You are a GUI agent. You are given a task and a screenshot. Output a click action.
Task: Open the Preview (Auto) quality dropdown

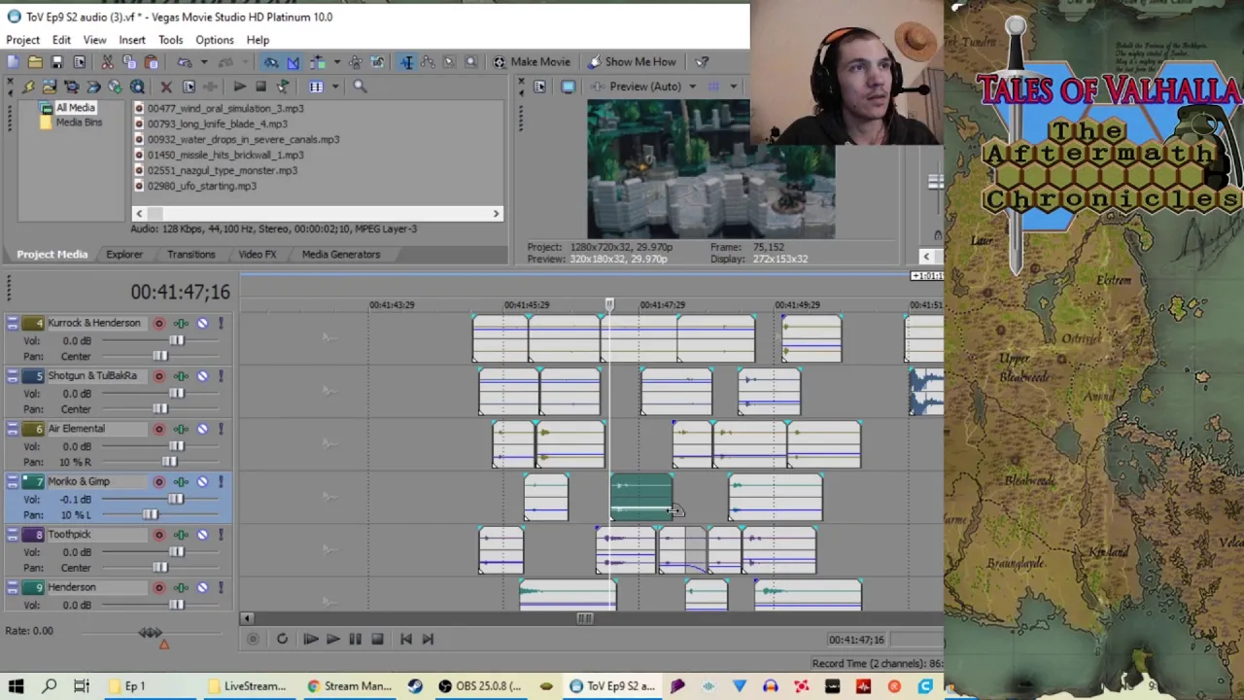click(x=692, y=86)
